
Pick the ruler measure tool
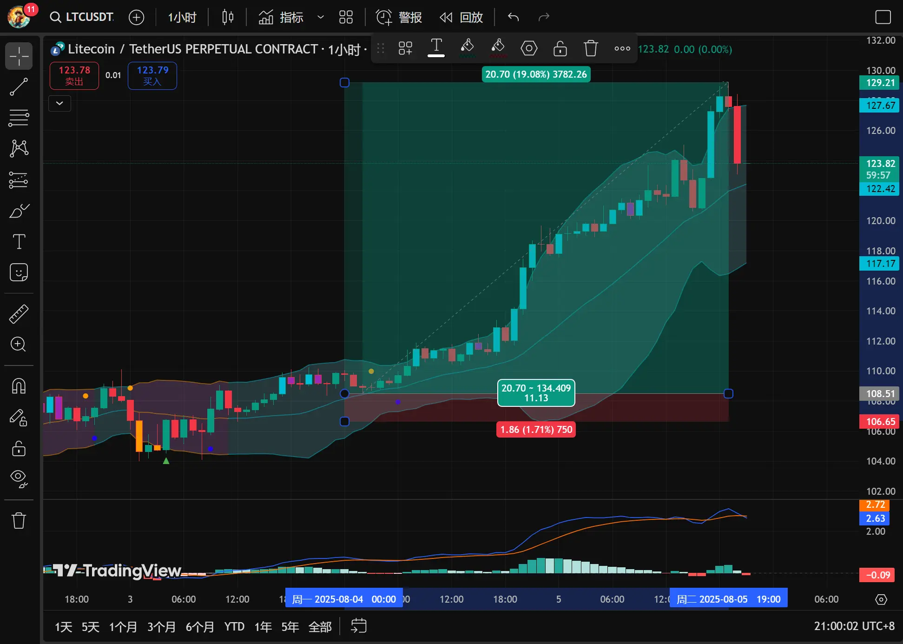point(19,314)
